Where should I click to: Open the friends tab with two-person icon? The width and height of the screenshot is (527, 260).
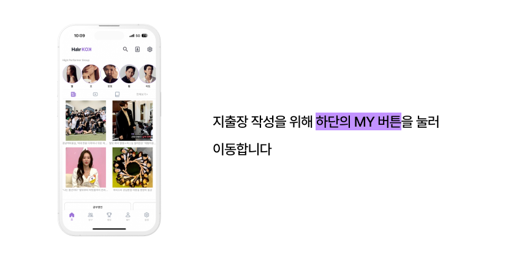pos(91,217)
